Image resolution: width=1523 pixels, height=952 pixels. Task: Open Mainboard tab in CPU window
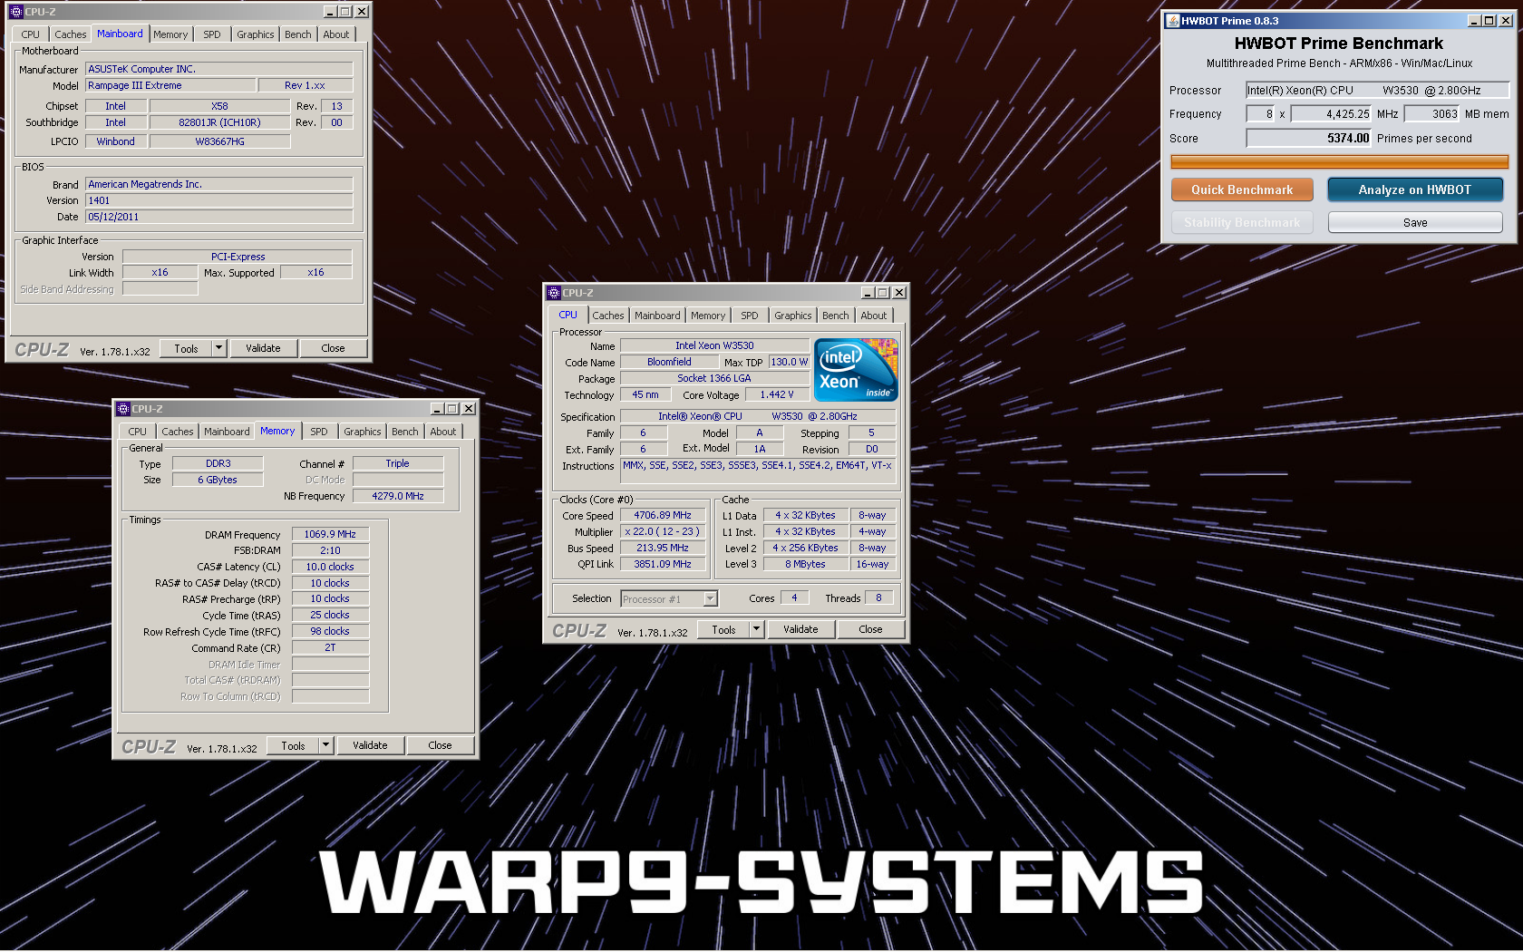point(657,316)
